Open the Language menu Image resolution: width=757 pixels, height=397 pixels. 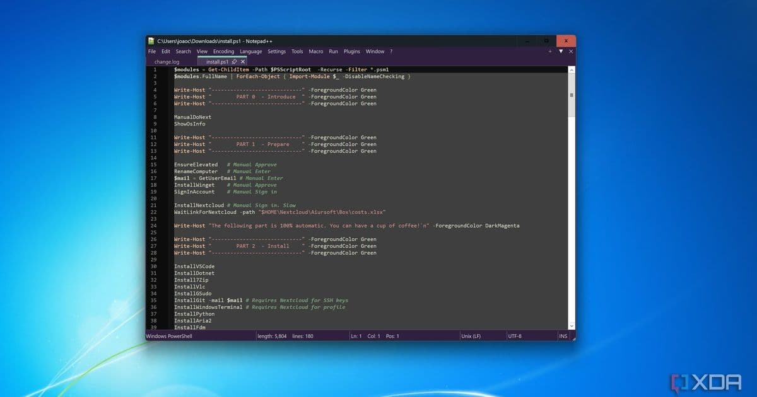click(250, 51)
